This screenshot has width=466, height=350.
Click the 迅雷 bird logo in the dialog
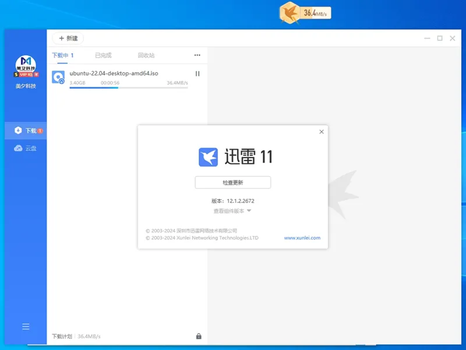[209, 157]
